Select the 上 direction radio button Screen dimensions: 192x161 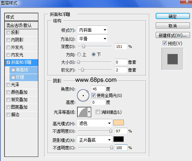click(x=79, y=54)
